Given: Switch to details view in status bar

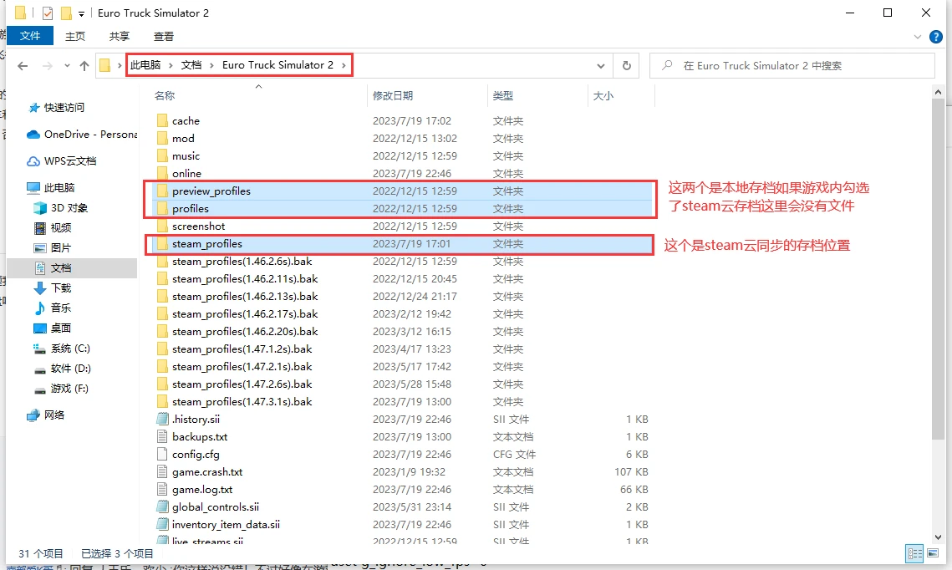Looking at the screenshot, I should 914,553.
